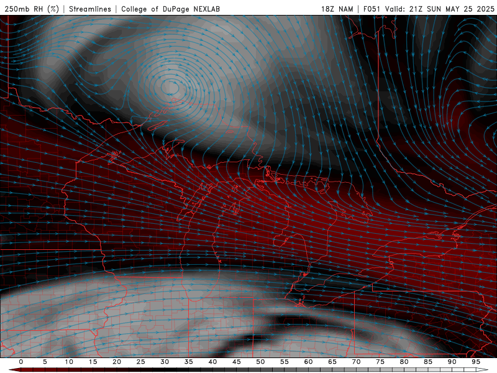Click the 35 label on the colorbar
Image resolution: width=497 pixels, height=373 pixels.
tap(189, 362)
